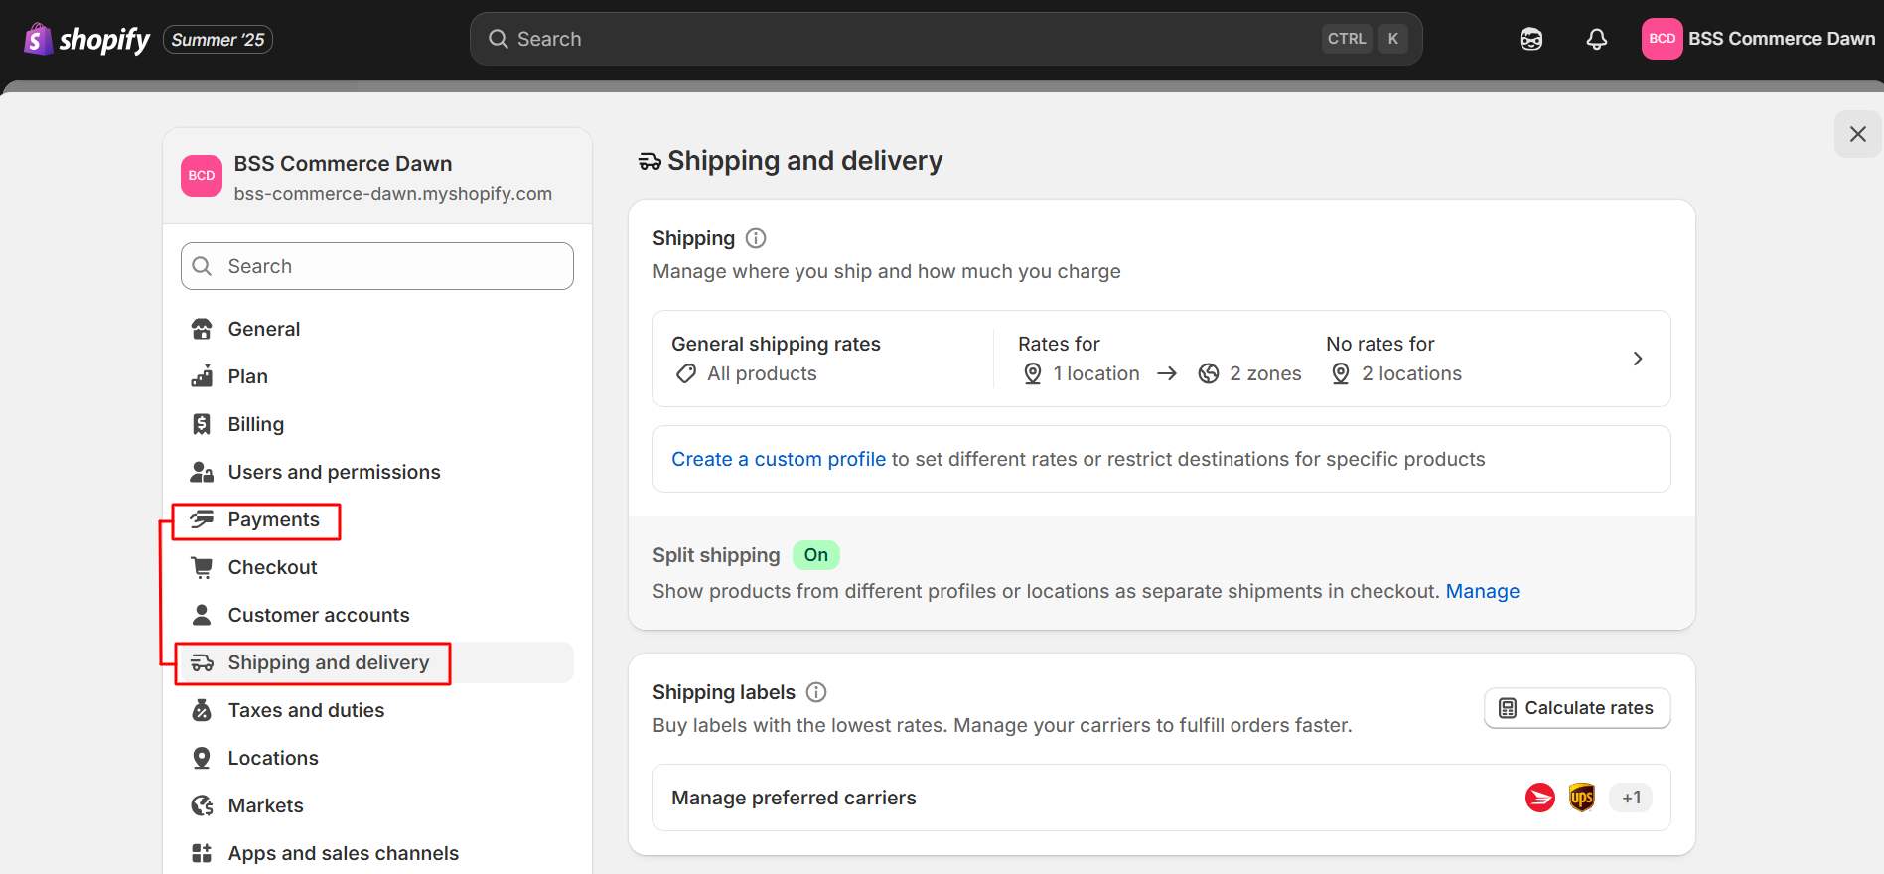
Task: Click the Users and permissions people icon
Action: [x=202, y=472]
